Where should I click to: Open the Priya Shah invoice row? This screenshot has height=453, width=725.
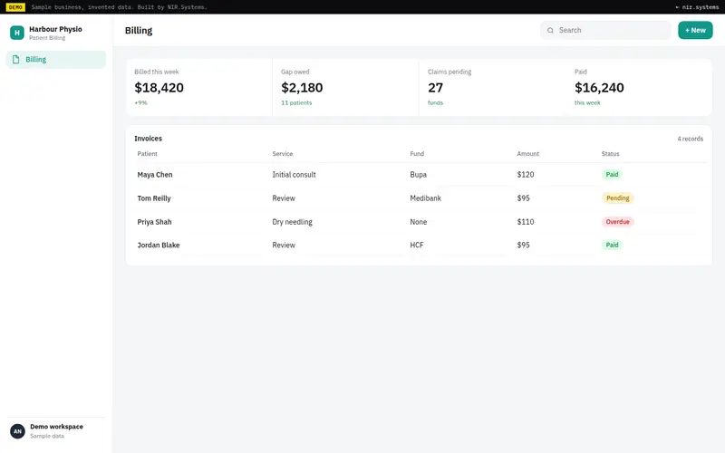pos(419,222)
